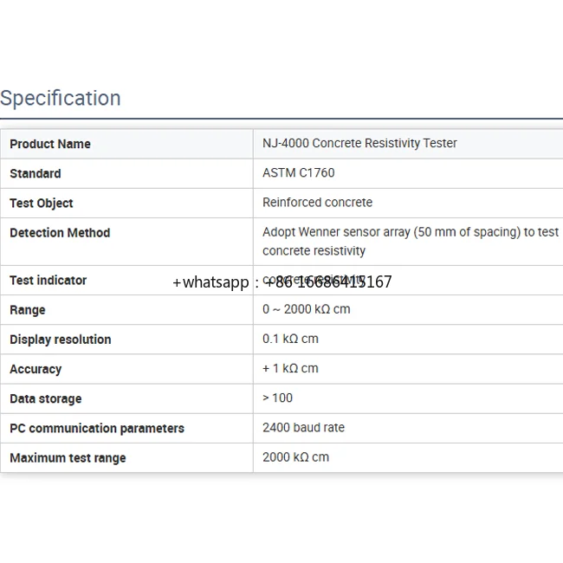Click the PC communication parameters label
Image resolution: width=563 pixels, height=563 pixels.
[97, 428]
